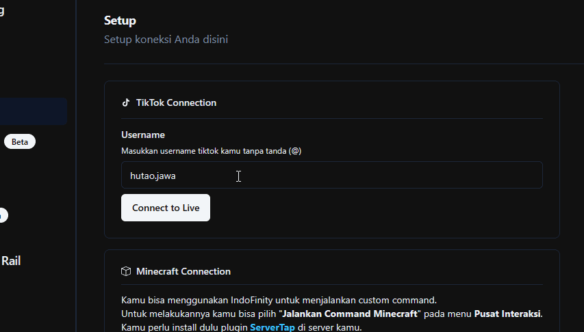Click the cut-off sidebar title at top

pos(3,10)
